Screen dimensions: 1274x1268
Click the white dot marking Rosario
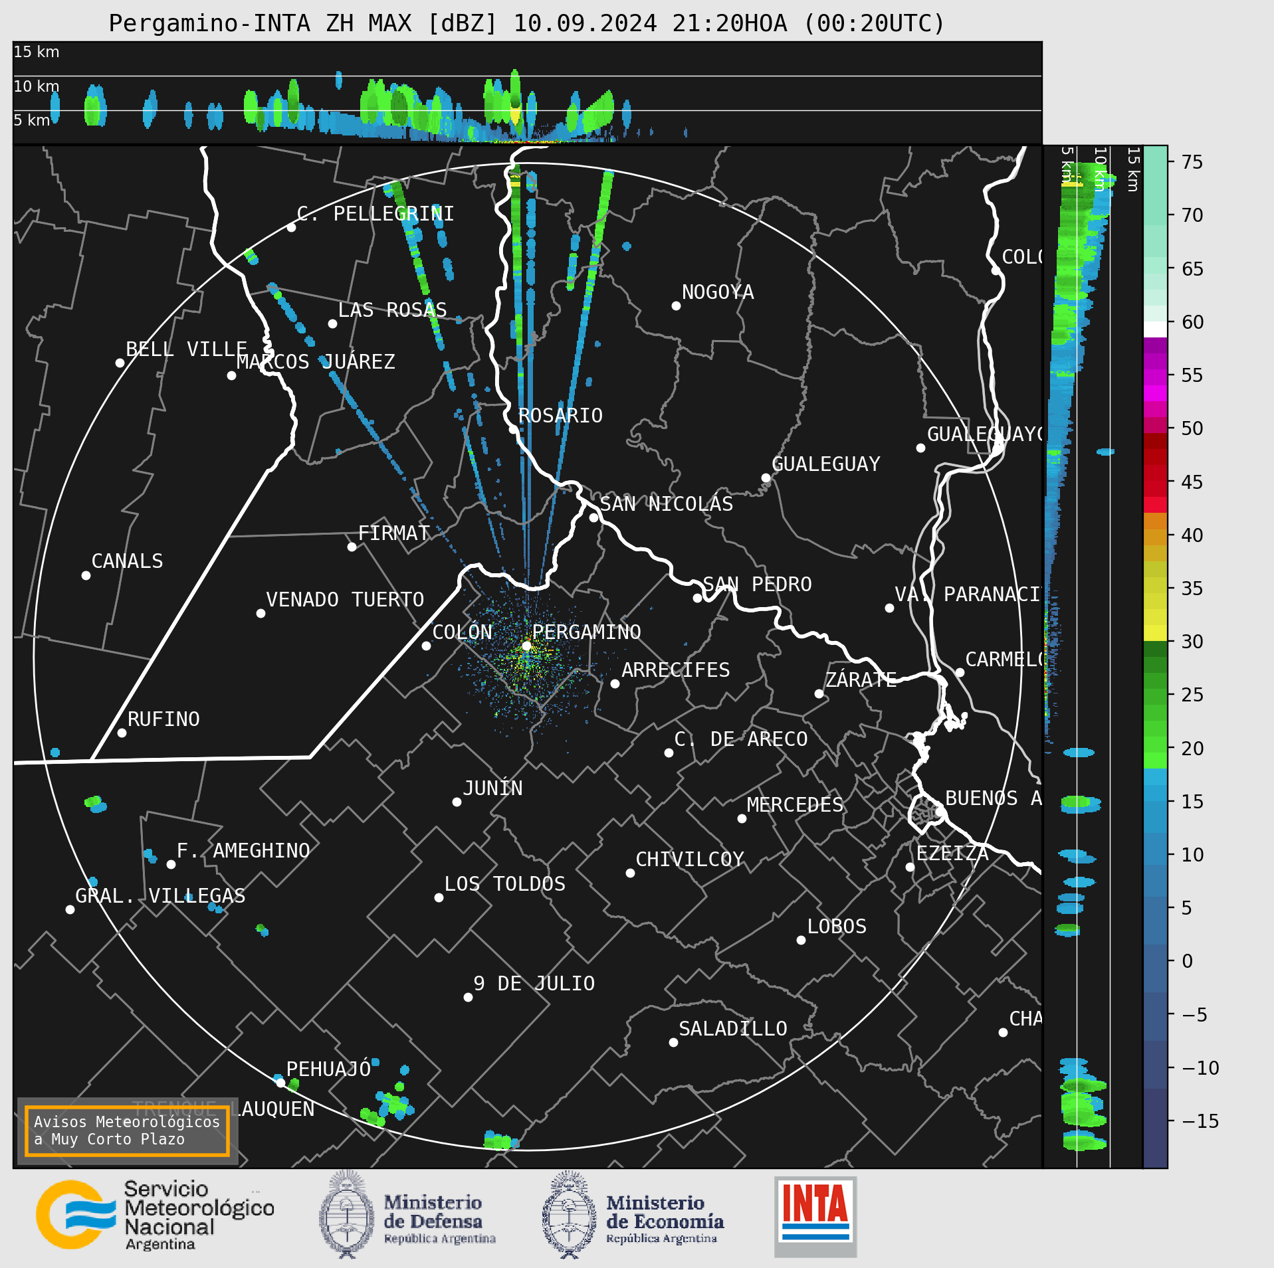coord(512,429)
